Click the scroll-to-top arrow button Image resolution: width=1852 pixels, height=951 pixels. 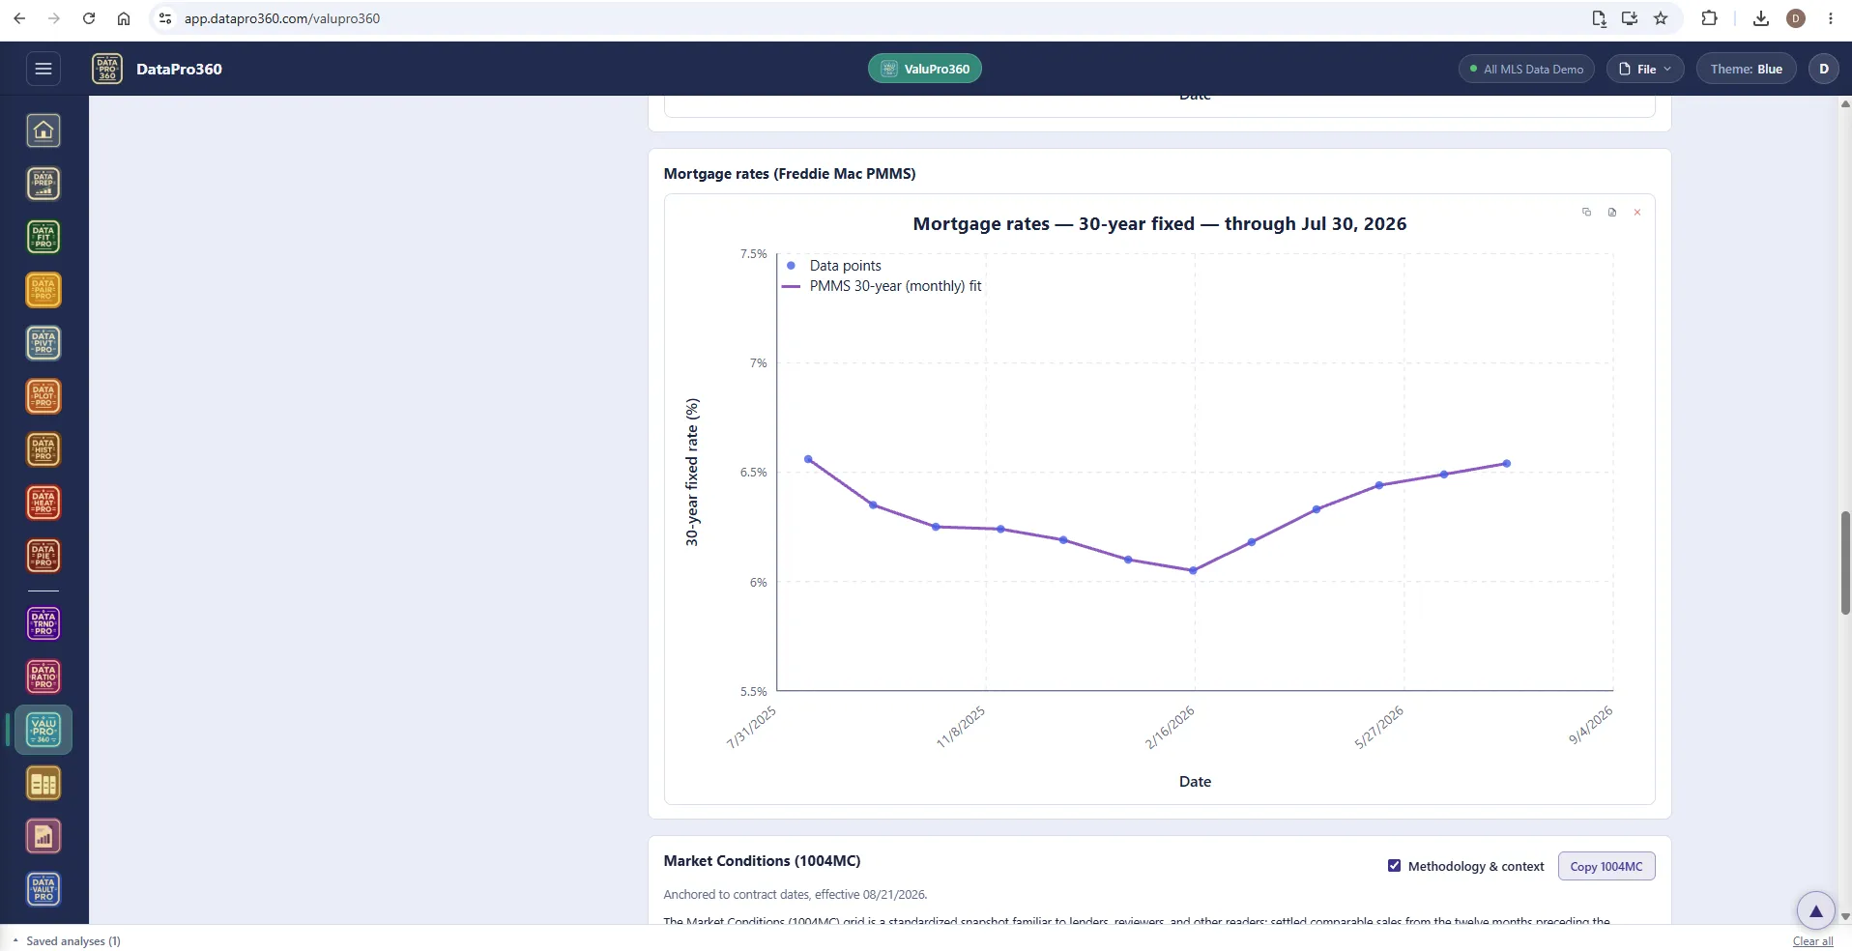1815,910
